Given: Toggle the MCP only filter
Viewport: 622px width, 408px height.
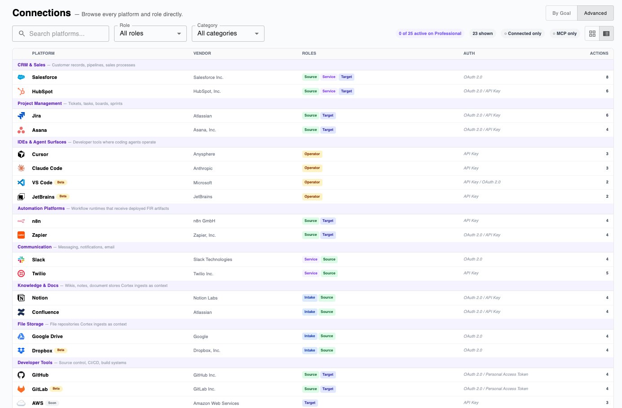Looking at the screenshot, I should (565, 33).
